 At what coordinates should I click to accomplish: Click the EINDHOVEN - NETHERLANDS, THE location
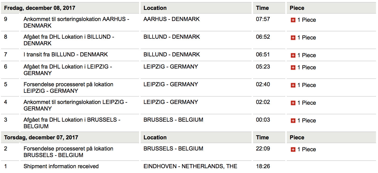190,166
